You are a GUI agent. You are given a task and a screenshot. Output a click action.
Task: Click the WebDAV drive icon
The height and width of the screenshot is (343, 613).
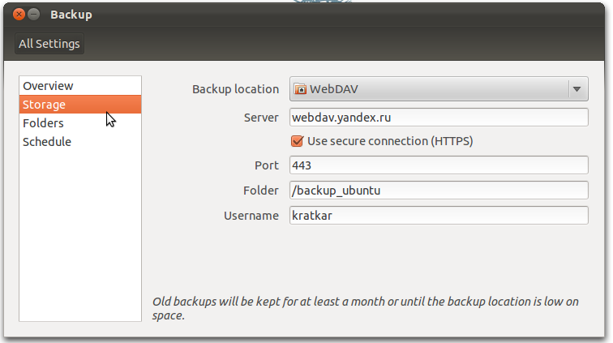point(299,89)
